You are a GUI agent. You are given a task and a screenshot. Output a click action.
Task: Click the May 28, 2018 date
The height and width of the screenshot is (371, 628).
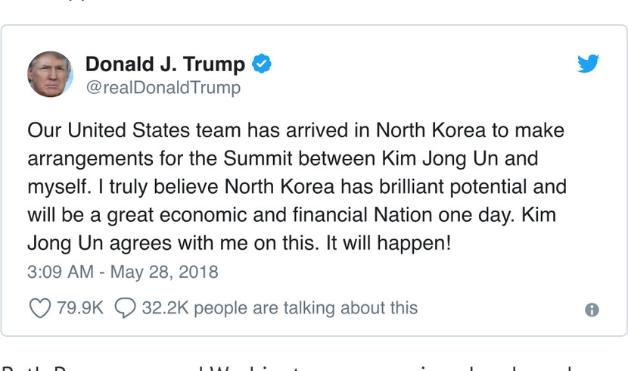(164, 272)
